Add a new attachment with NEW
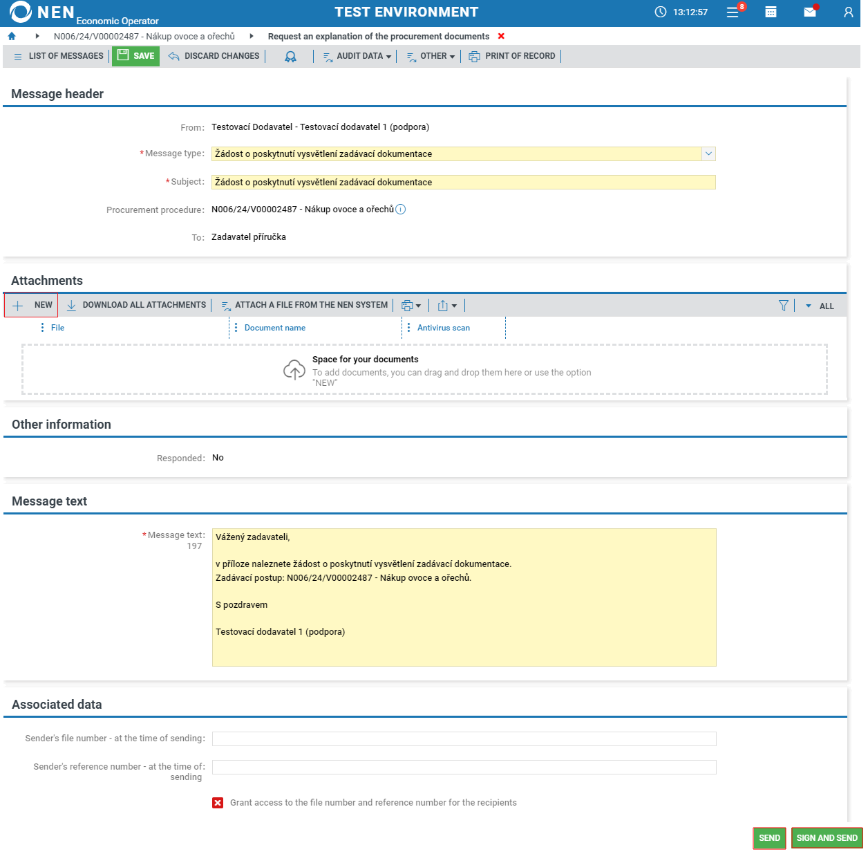868x854 pixels. (x=31, y=305)
